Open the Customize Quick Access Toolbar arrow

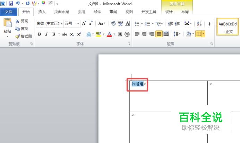click(x=57, y=3)
